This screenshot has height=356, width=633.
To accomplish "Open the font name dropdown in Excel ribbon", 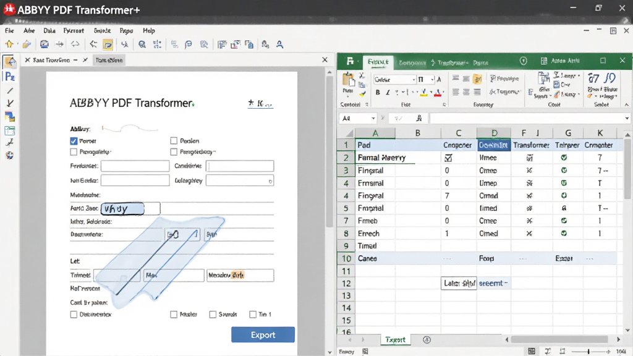I will [414, 80].
